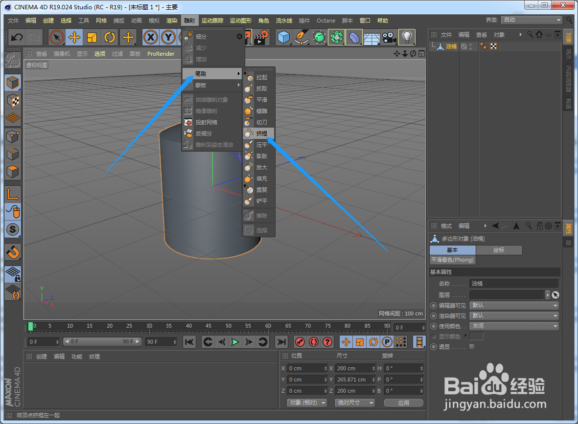The width and height of the screenshot is (578, 424).
Task: Switch to Texture mode icon
Action: 13,101
